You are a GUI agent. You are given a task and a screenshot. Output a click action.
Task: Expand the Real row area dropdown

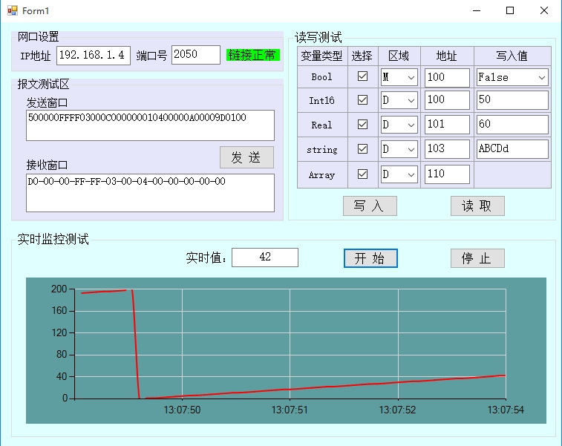pos(399,125)
